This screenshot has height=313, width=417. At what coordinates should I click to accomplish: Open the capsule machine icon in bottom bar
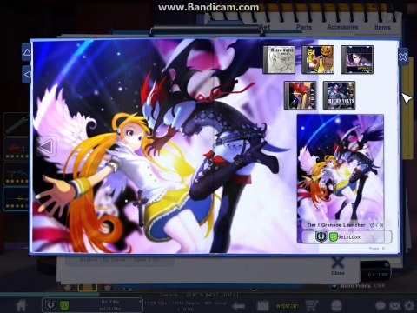336,306
